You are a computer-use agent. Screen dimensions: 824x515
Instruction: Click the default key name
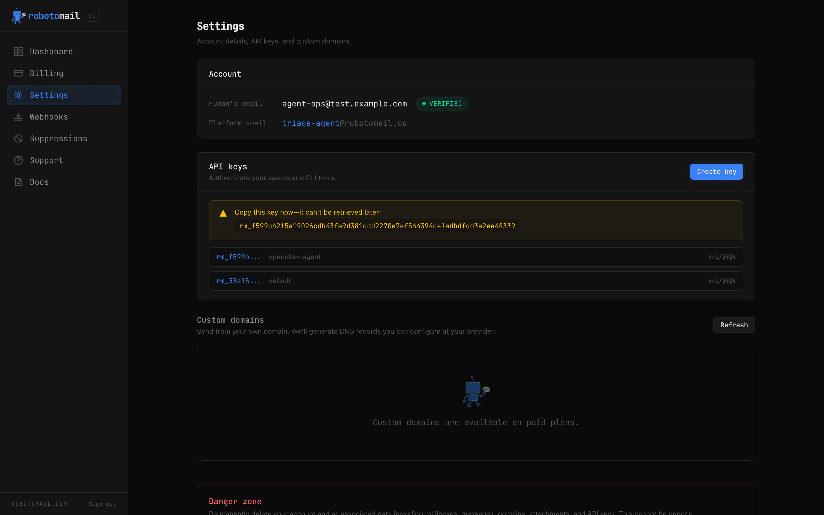tap(280, 281)
